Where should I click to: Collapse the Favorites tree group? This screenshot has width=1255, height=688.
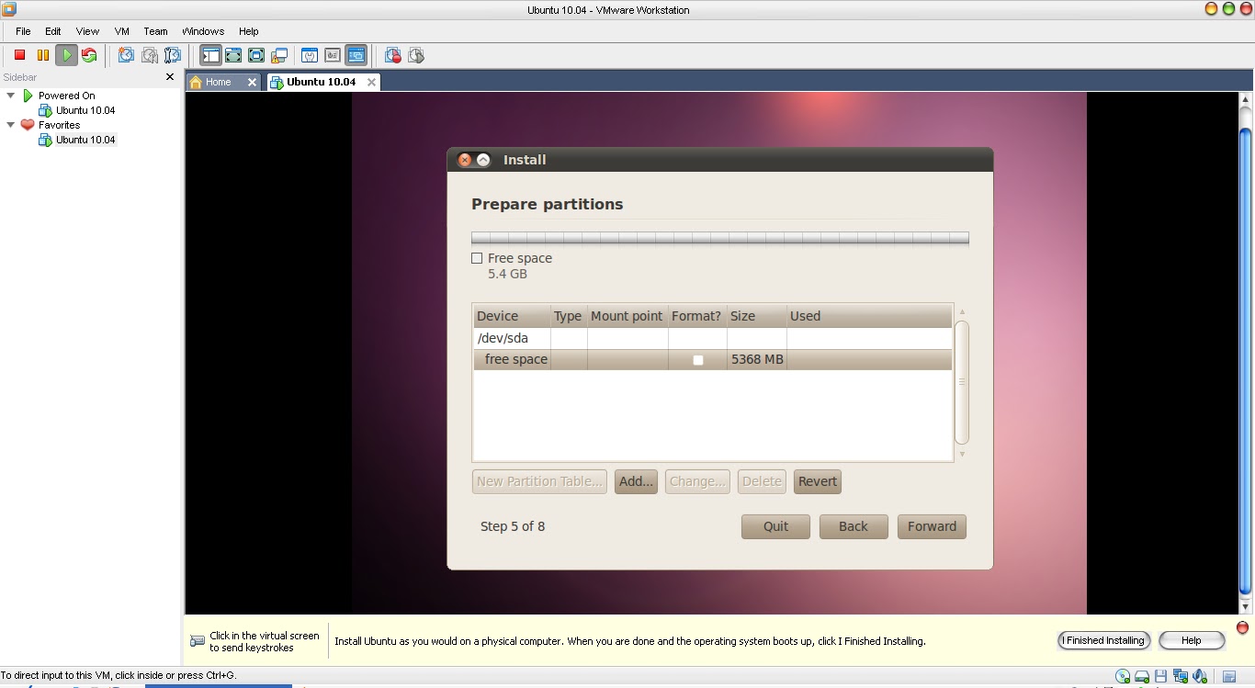tap(11, 125)
